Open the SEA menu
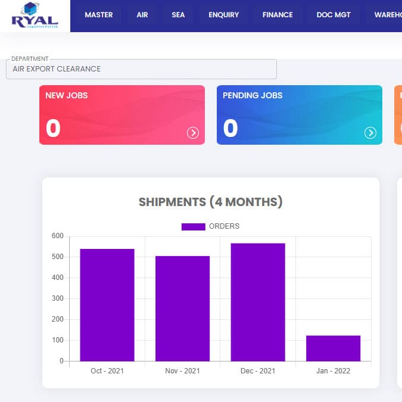The height and width of the screenshot is (402, 402). 178,15
